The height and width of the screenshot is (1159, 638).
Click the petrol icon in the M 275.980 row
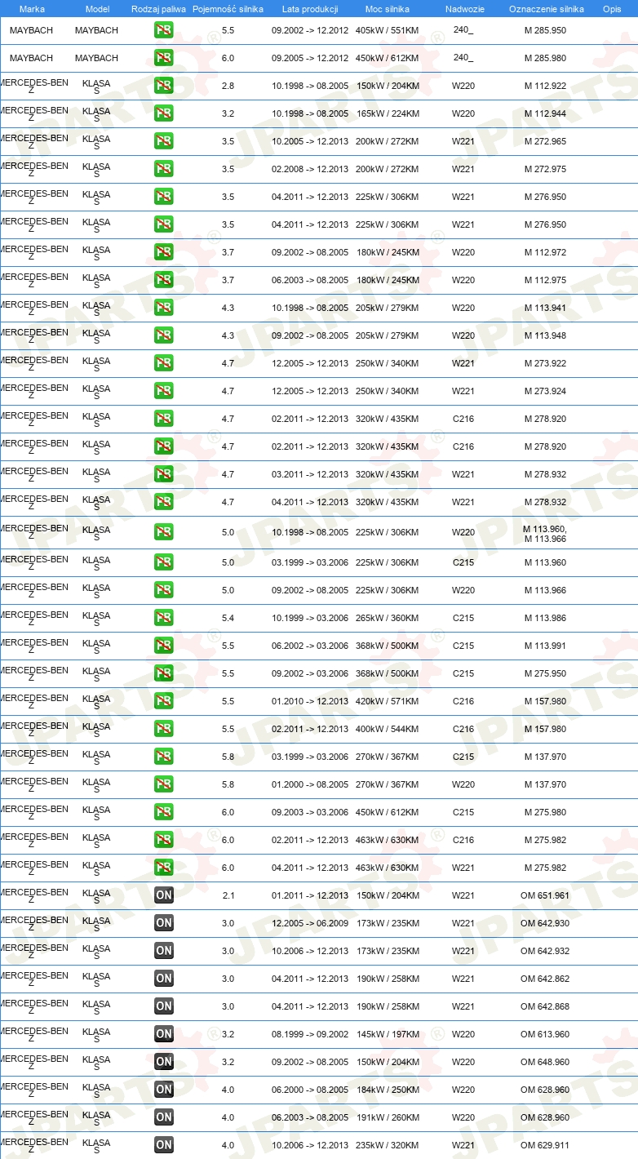[x=164, y=813]
